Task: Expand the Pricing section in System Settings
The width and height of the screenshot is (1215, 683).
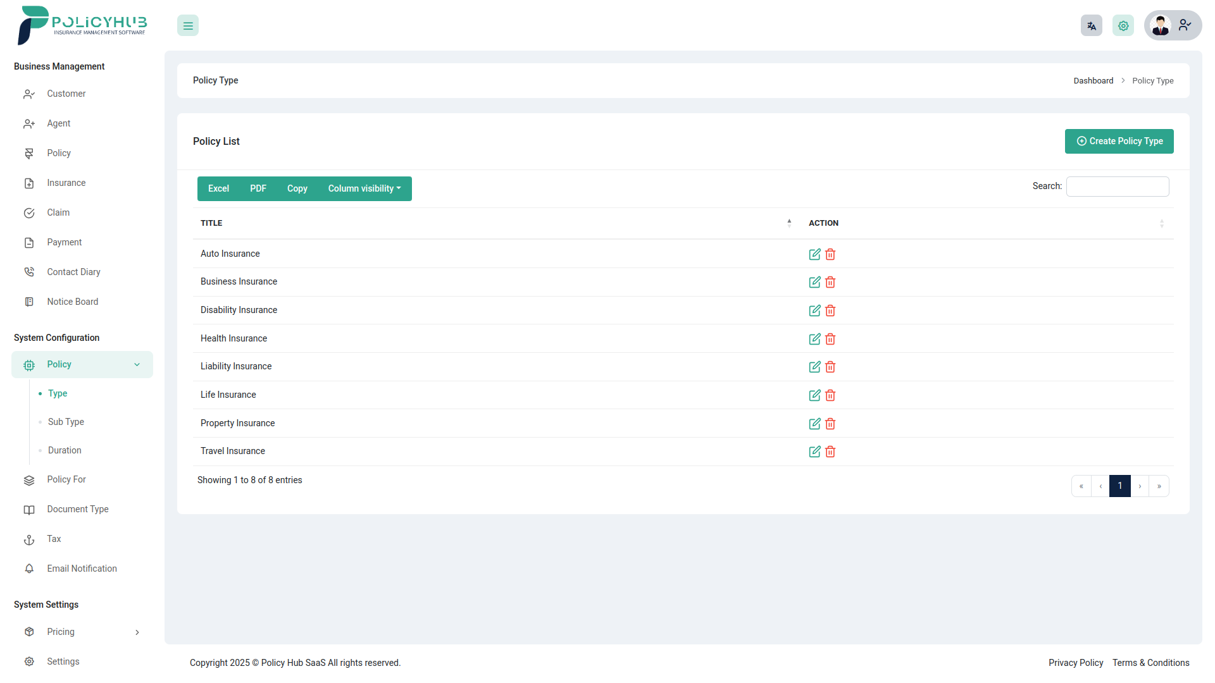Action: click(82, 631)
